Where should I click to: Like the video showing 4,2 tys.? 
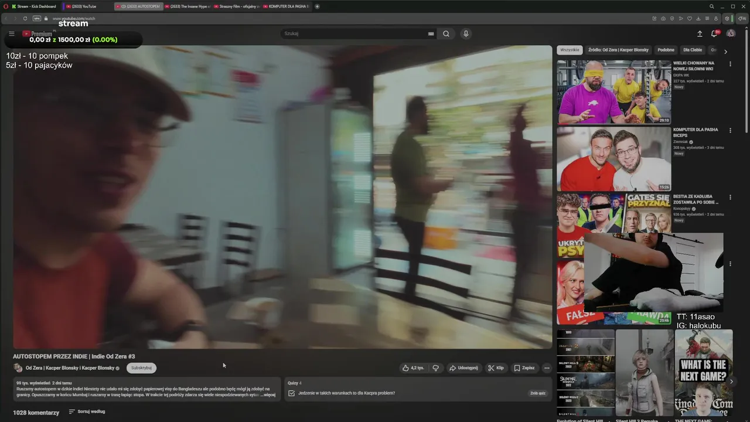click(413, 368)
